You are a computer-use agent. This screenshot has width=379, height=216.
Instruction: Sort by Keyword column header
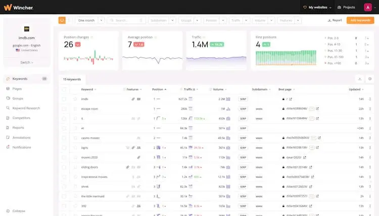pyautogui.click(x=88, y=89)
